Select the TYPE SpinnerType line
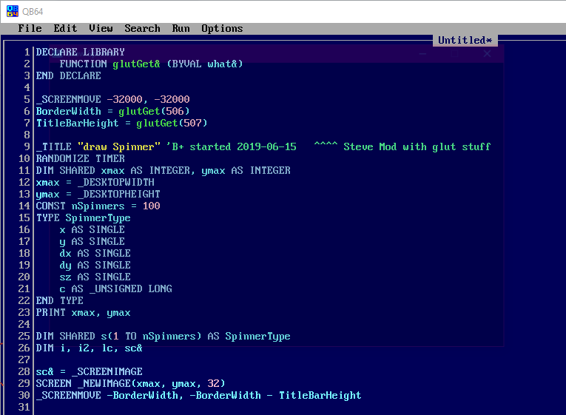This screenshot has height=415, width=566. (83, 217)
